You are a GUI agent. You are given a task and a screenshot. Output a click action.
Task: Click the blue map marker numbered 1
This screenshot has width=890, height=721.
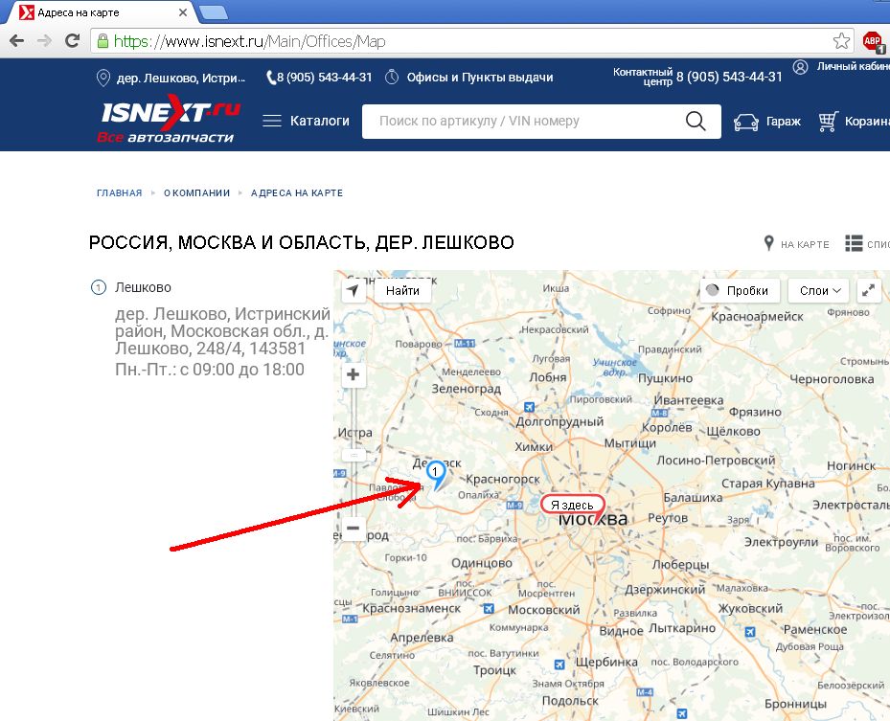click(x=436, y=475)
